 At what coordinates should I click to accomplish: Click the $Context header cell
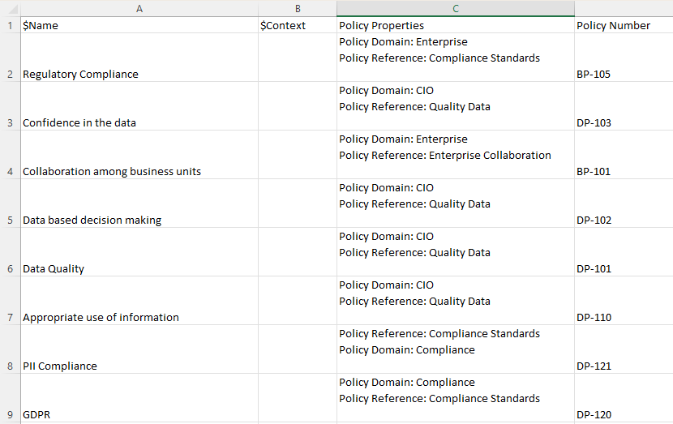[298, 25]
